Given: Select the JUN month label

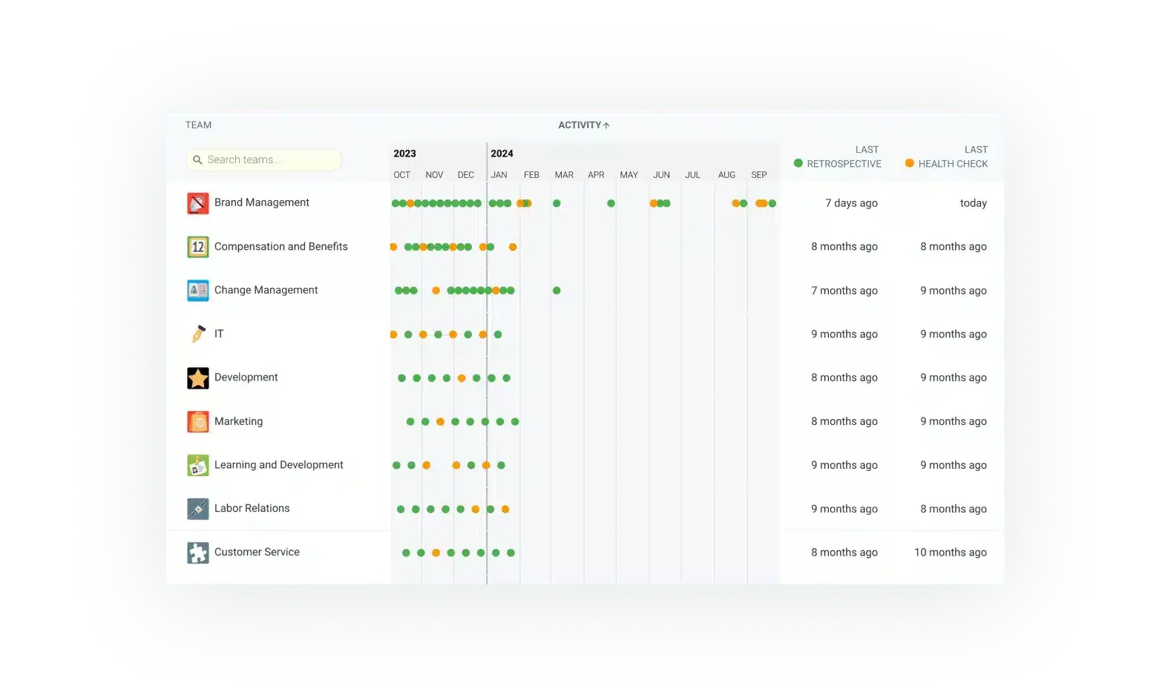Looking at the screenshot, I should (661, 175).
